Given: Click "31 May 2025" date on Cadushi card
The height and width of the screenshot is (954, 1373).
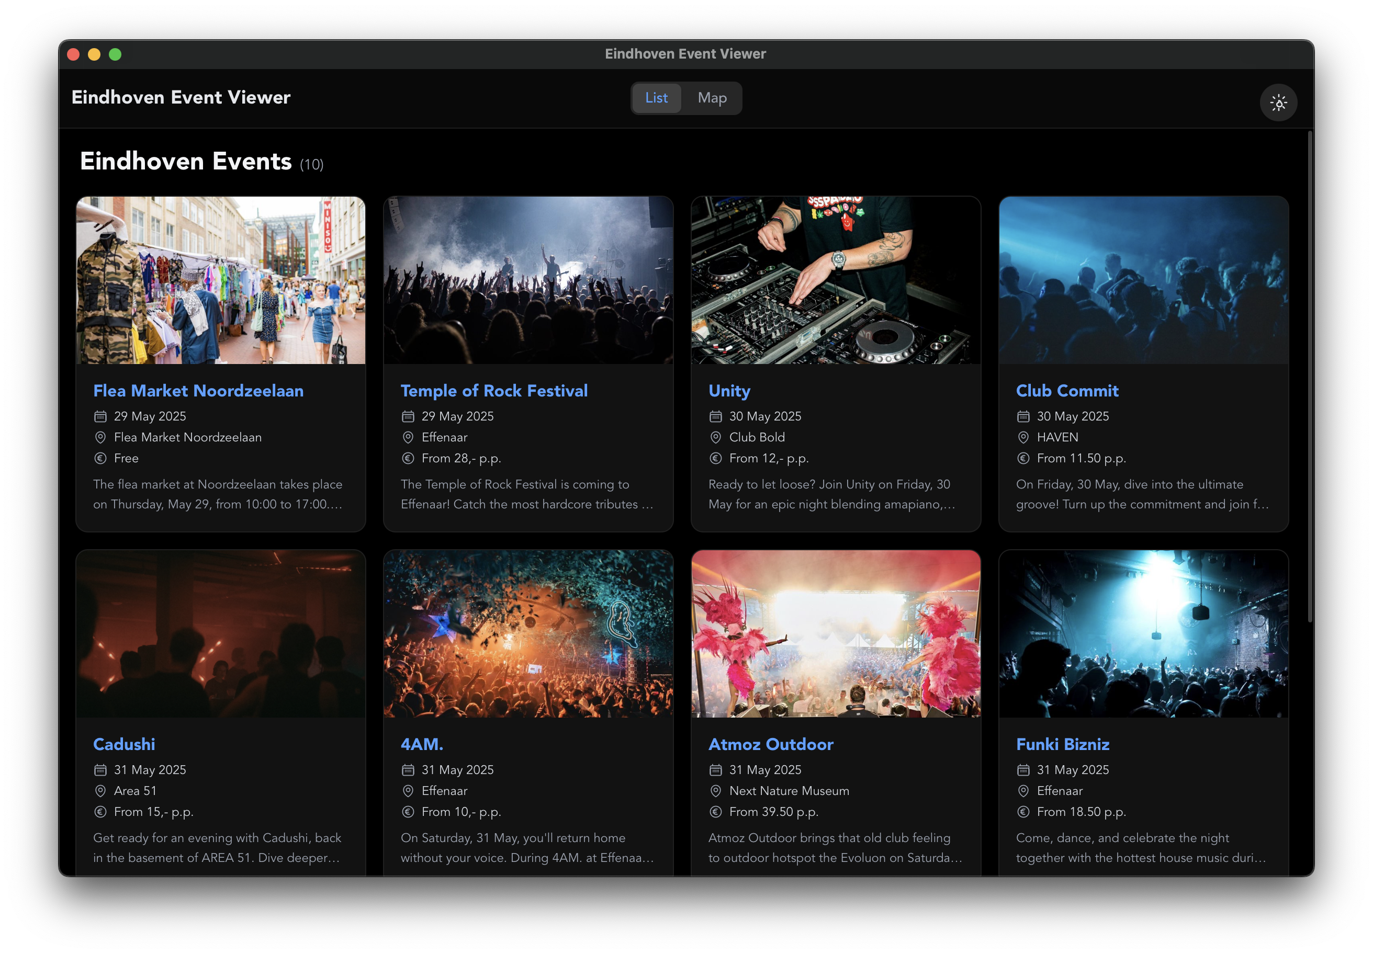Looking at the screenshot, I should [x=150, y=769].
